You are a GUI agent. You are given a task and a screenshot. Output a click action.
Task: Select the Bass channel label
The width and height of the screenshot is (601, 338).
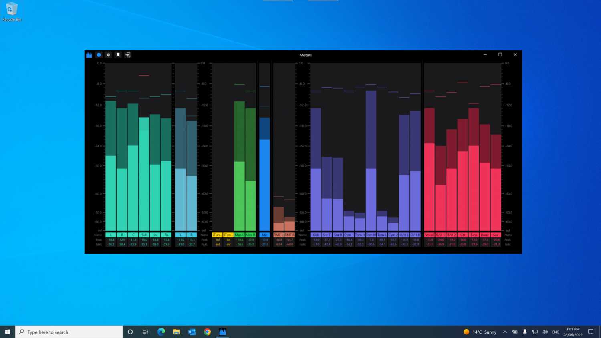coord(474,235)
